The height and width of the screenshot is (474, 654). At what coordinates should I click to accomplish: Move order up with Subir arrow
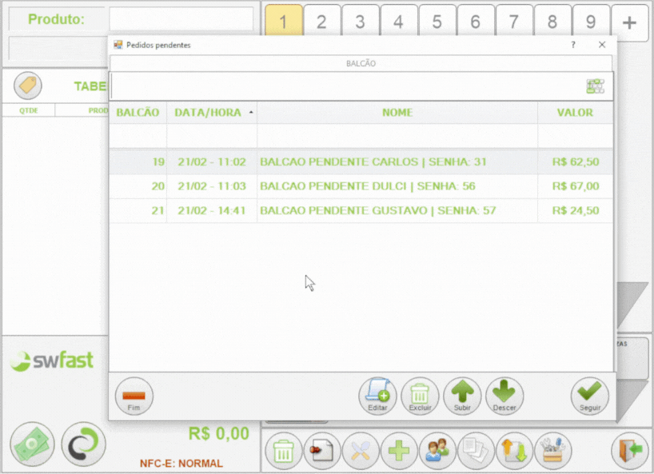(462, 396)
